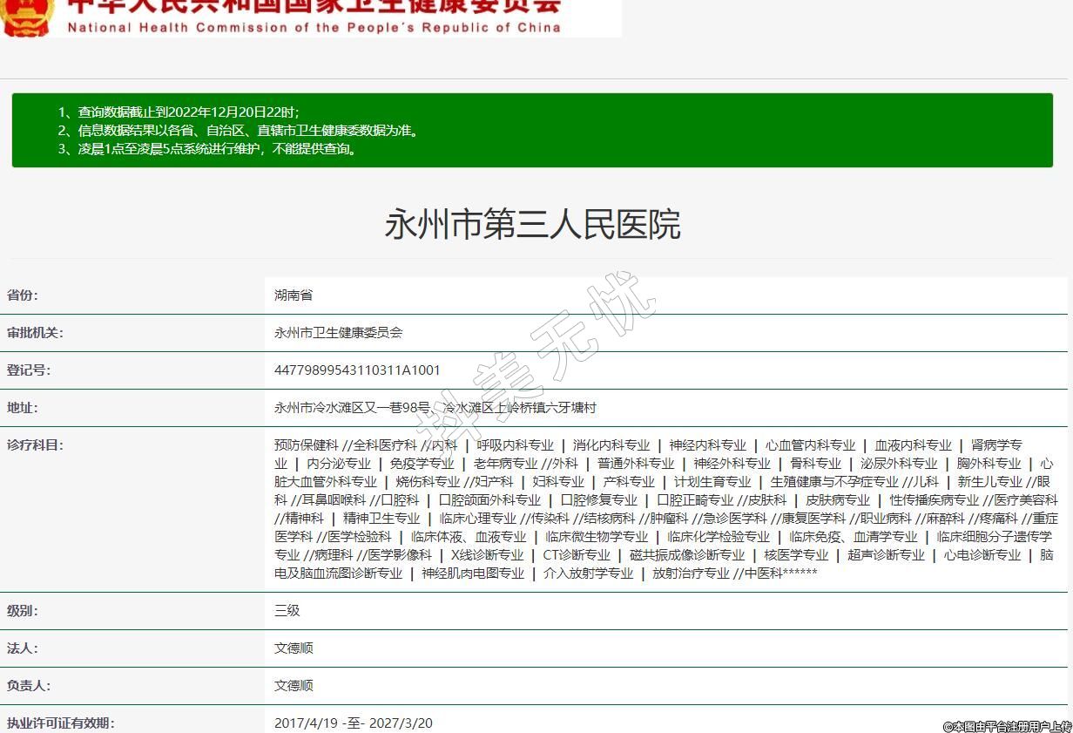The image size is (1073, 733).
Task: Select the 审批机关 row label
Action: (x=35, y=333)
